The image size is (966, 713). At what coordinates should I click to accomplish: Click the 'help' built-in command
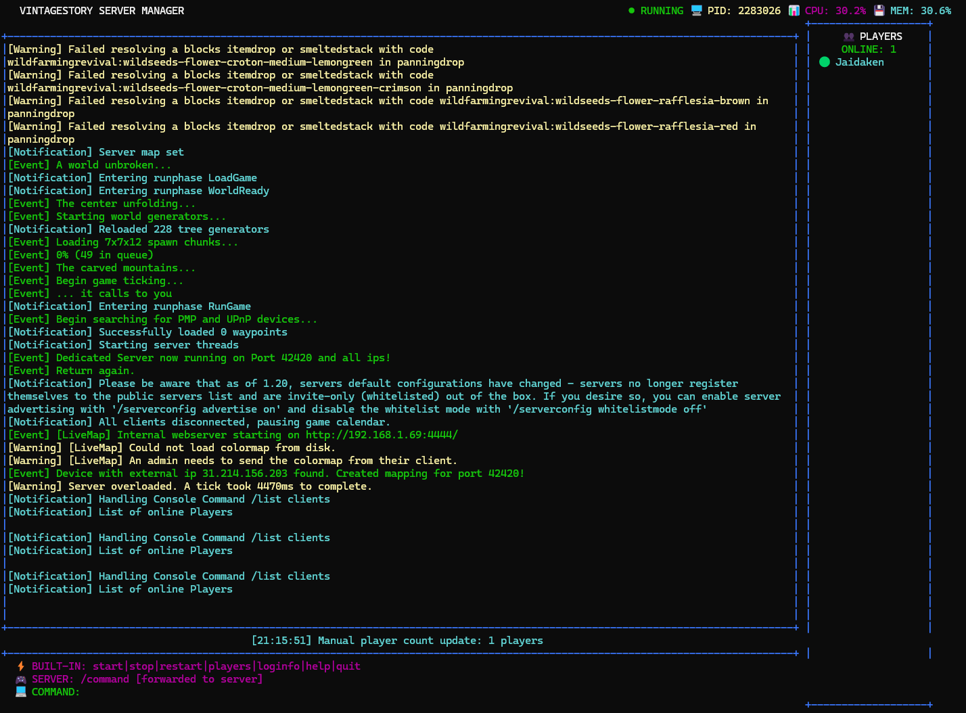[318, 666]
